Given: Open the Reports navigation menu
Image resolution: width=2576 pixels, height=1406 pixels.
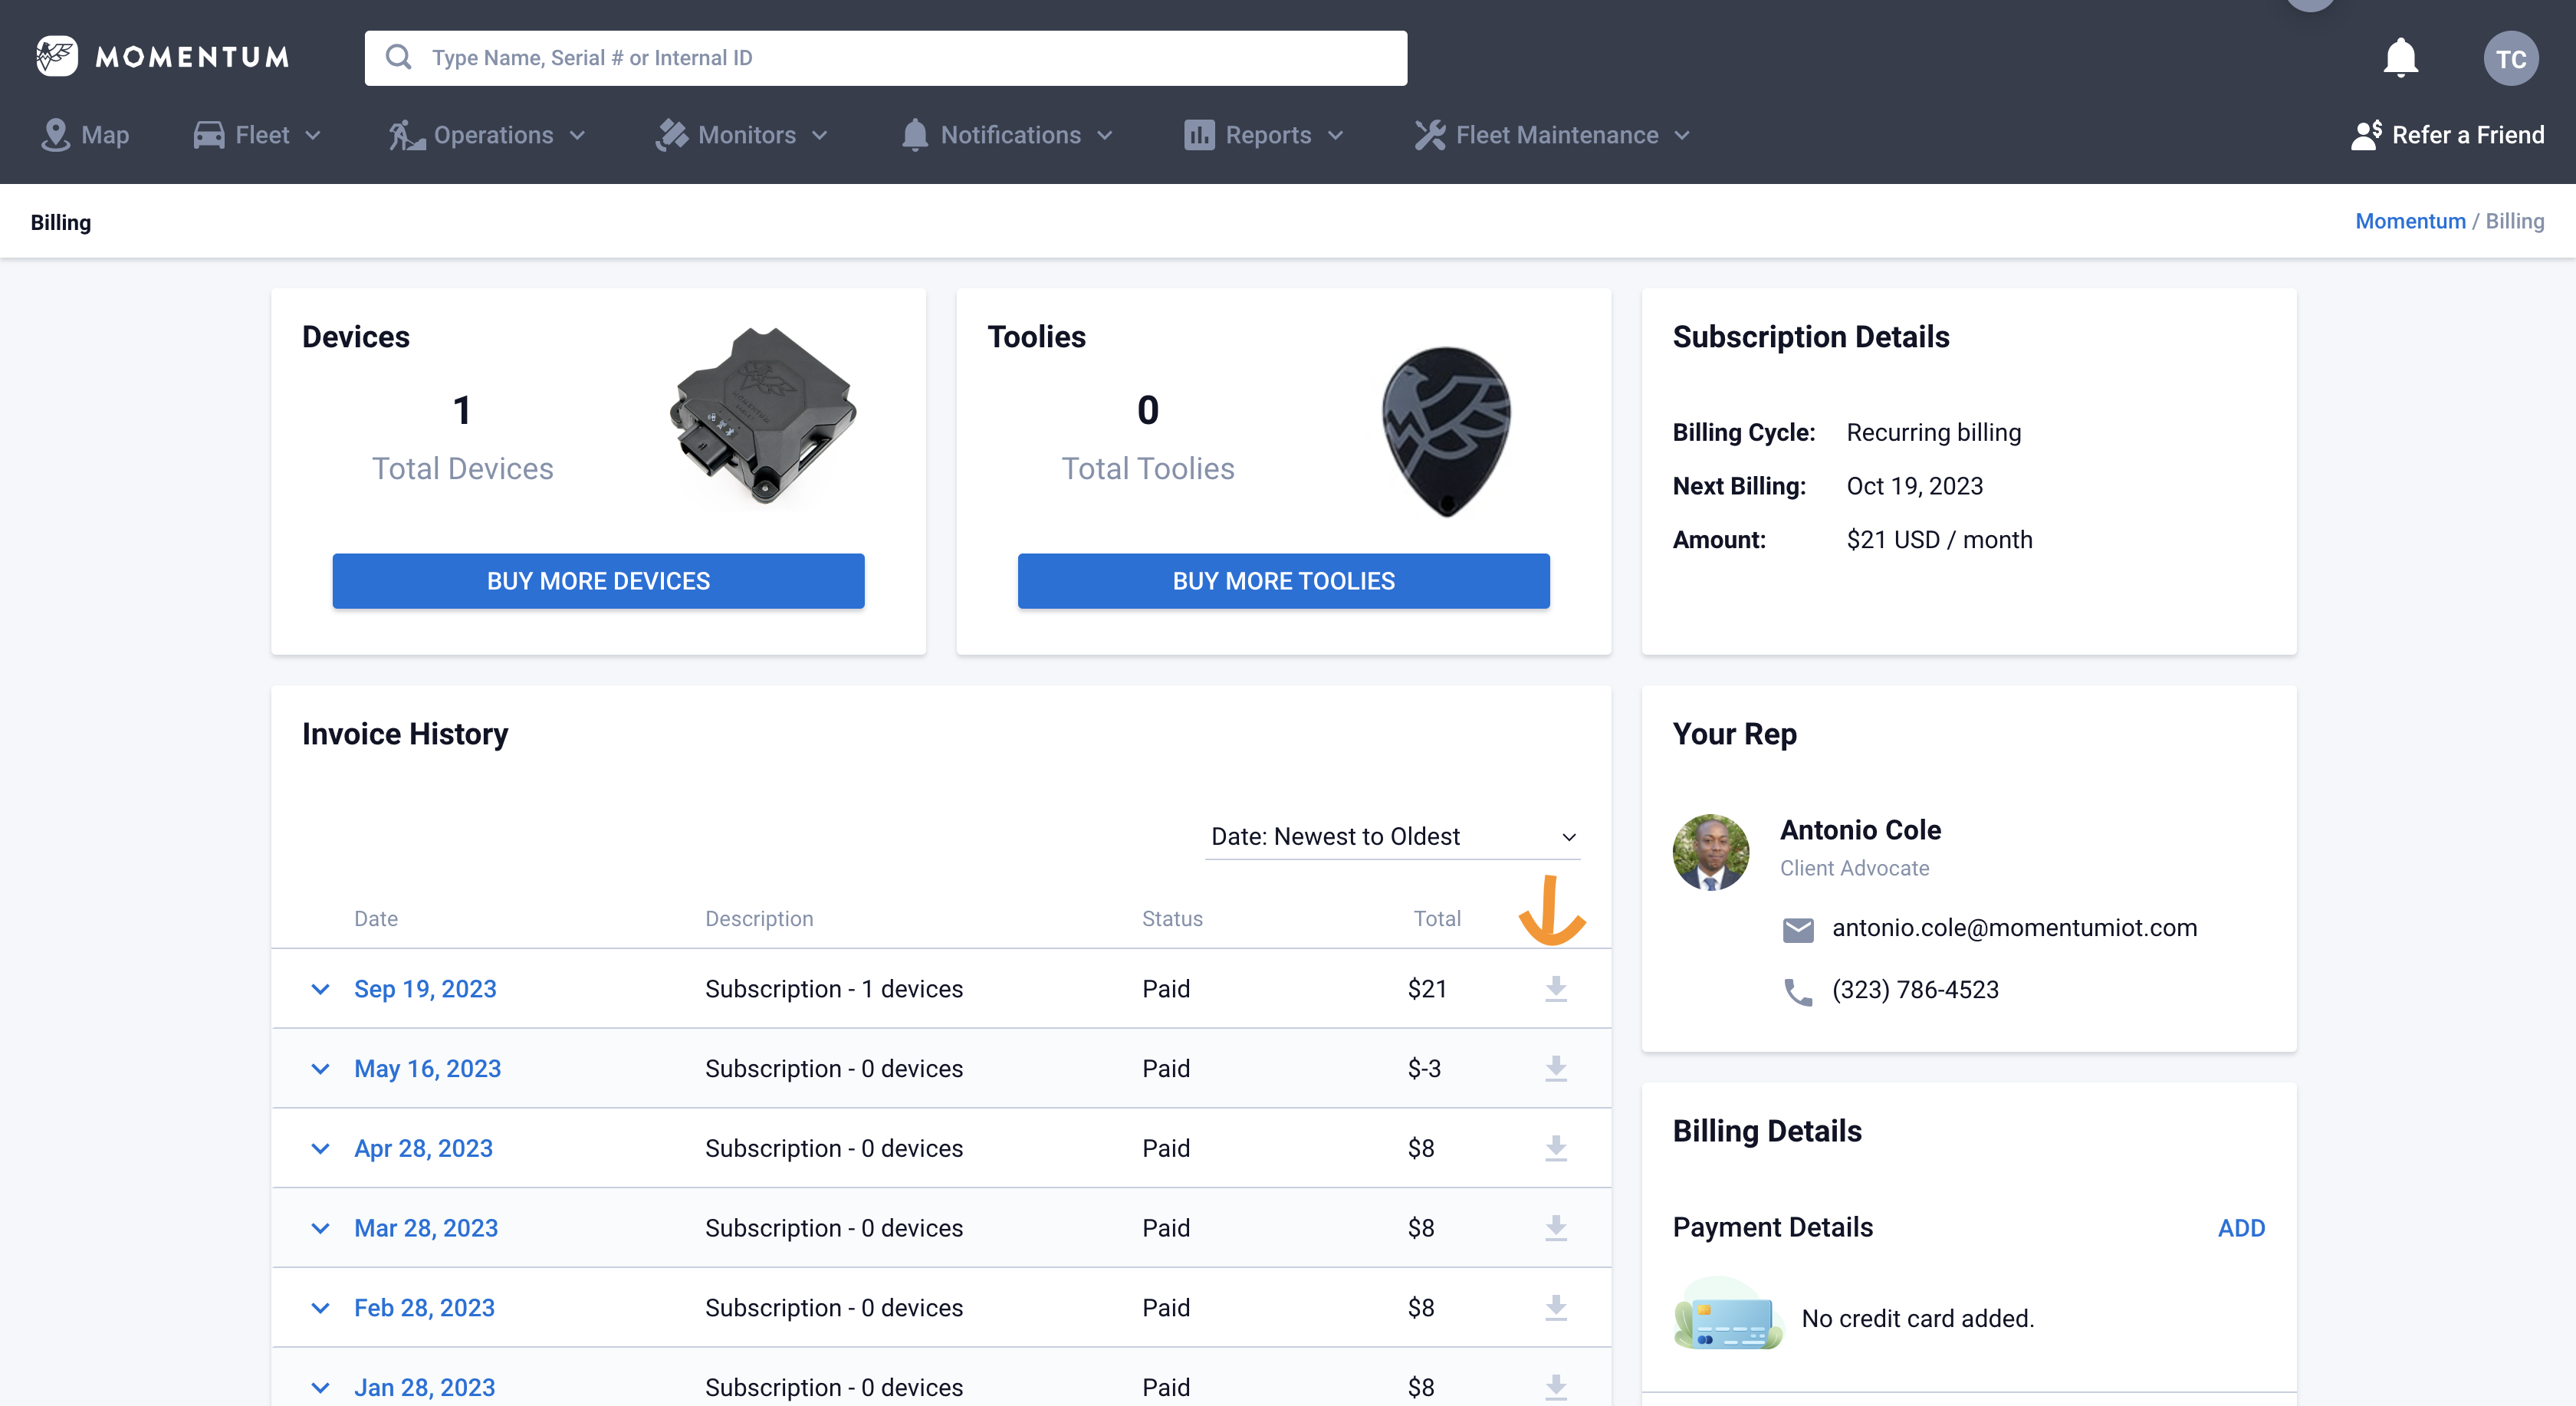Looking at the screenshot, I should (x=1264, y=135).
